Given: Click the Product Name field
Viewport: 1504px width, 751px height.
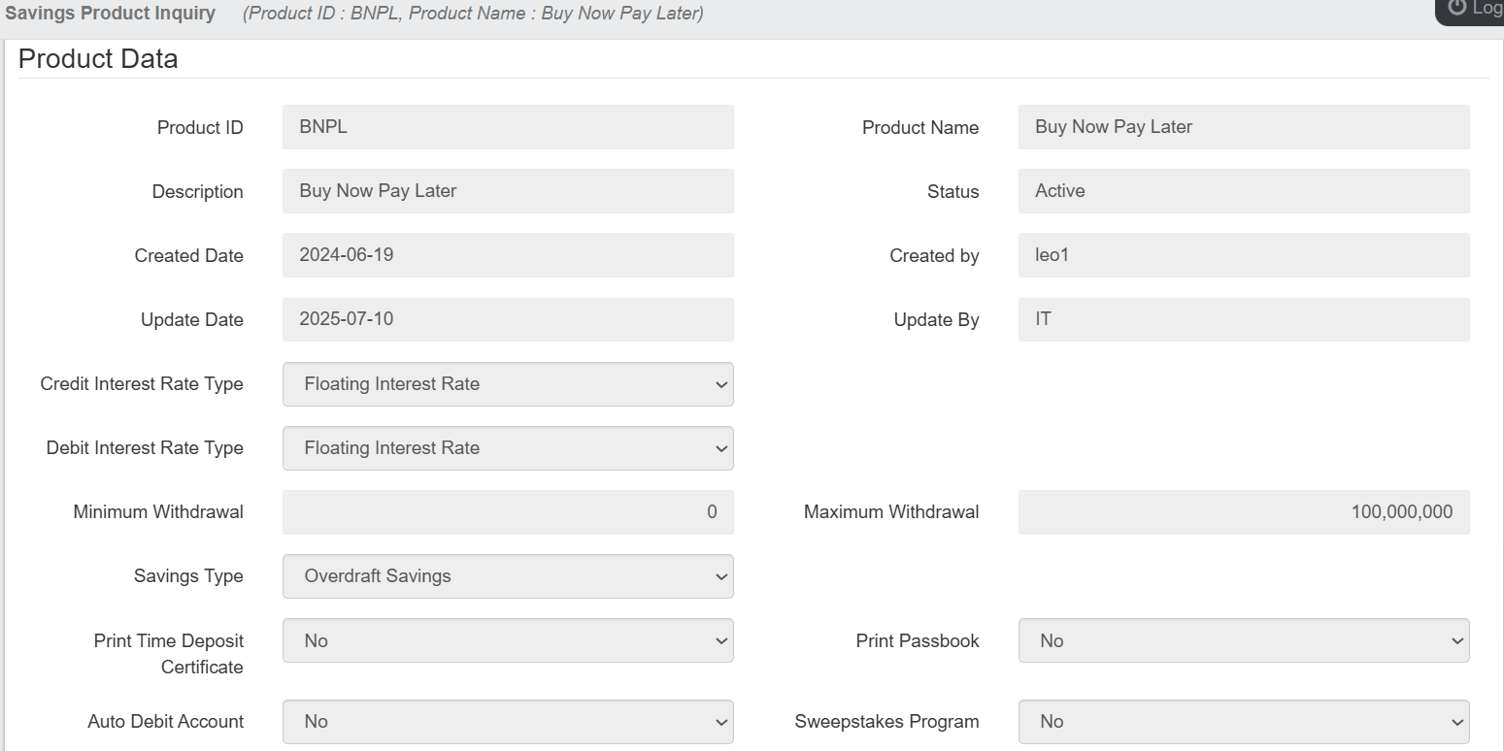Looking at the screenshot, I should click(1243, 127).
